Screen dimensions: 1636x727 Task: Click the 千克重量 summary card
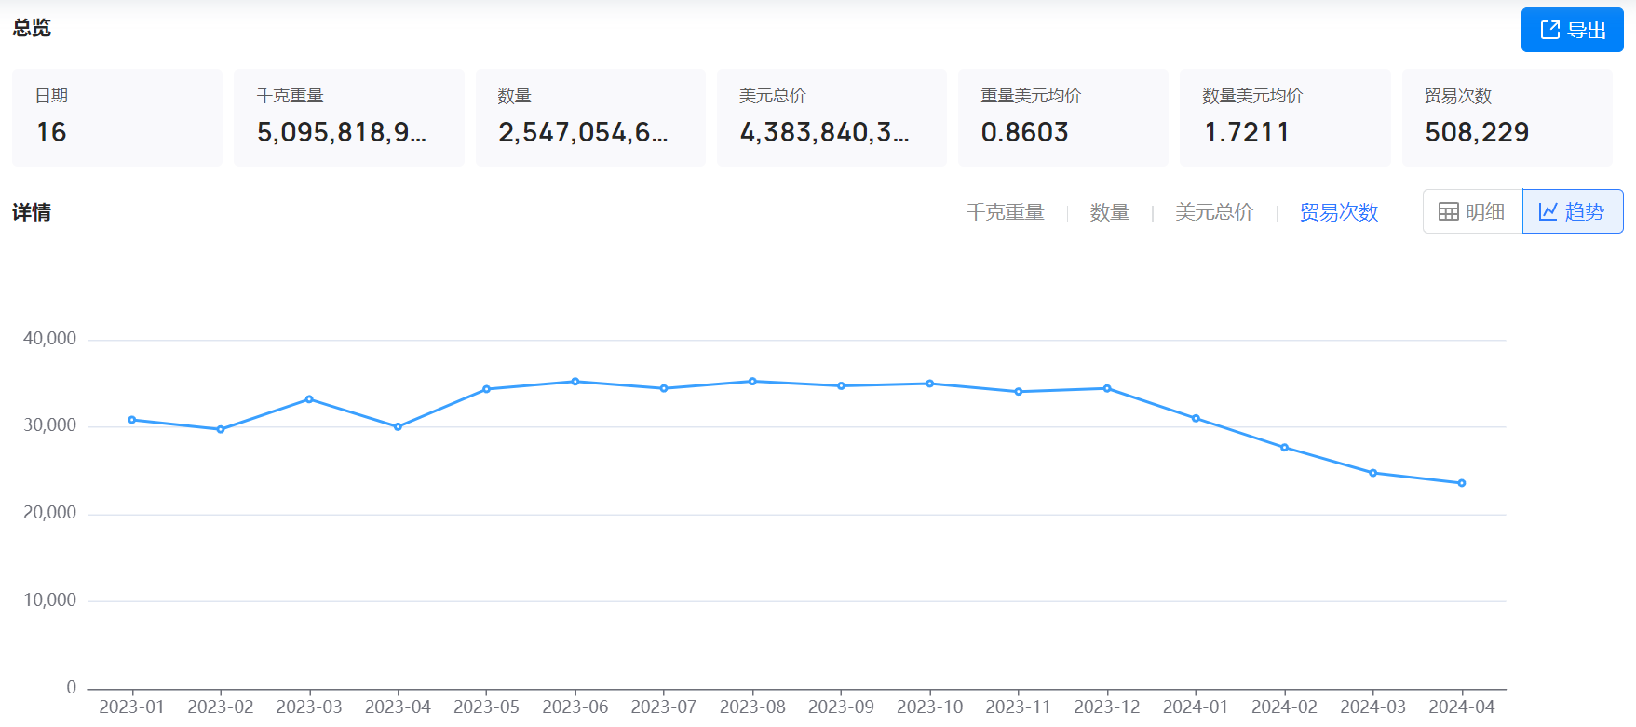pyautogui.click(x=348, y=117)
